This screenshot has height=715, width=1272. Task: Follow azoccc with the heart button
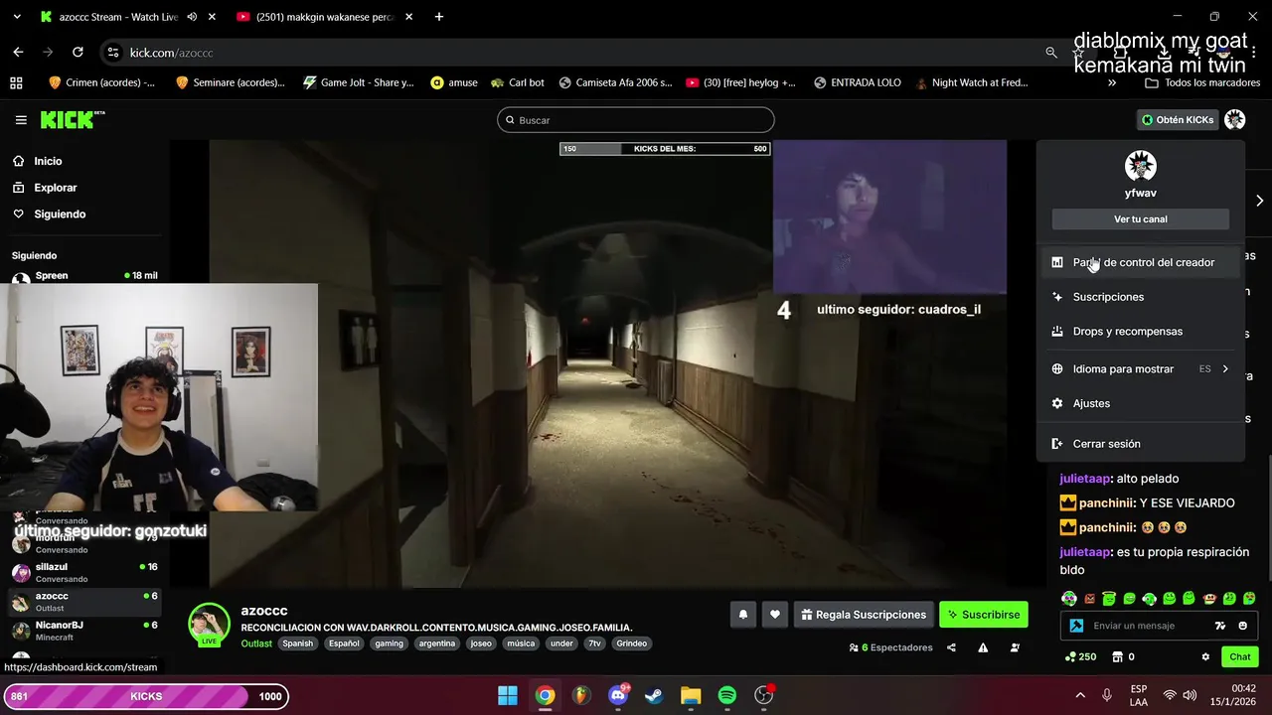coord(775,615)
